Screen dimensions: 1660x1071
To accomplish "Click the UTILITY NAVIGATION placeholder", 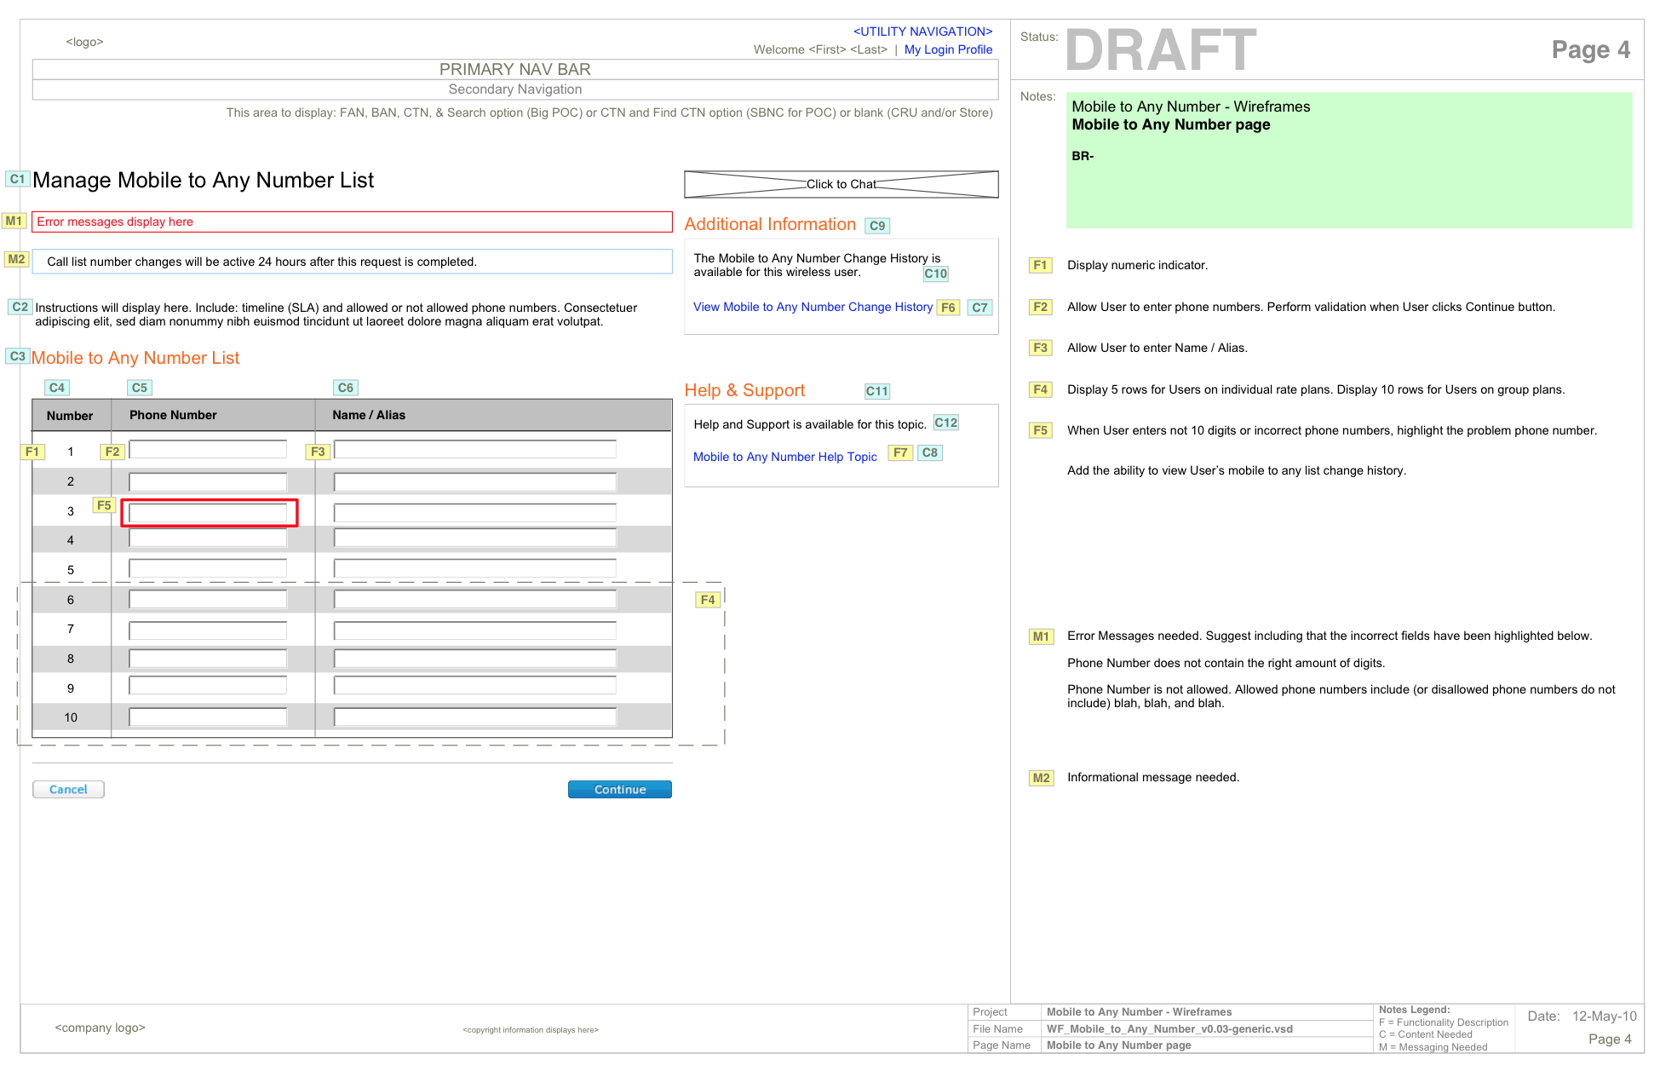I will [922, 31].
